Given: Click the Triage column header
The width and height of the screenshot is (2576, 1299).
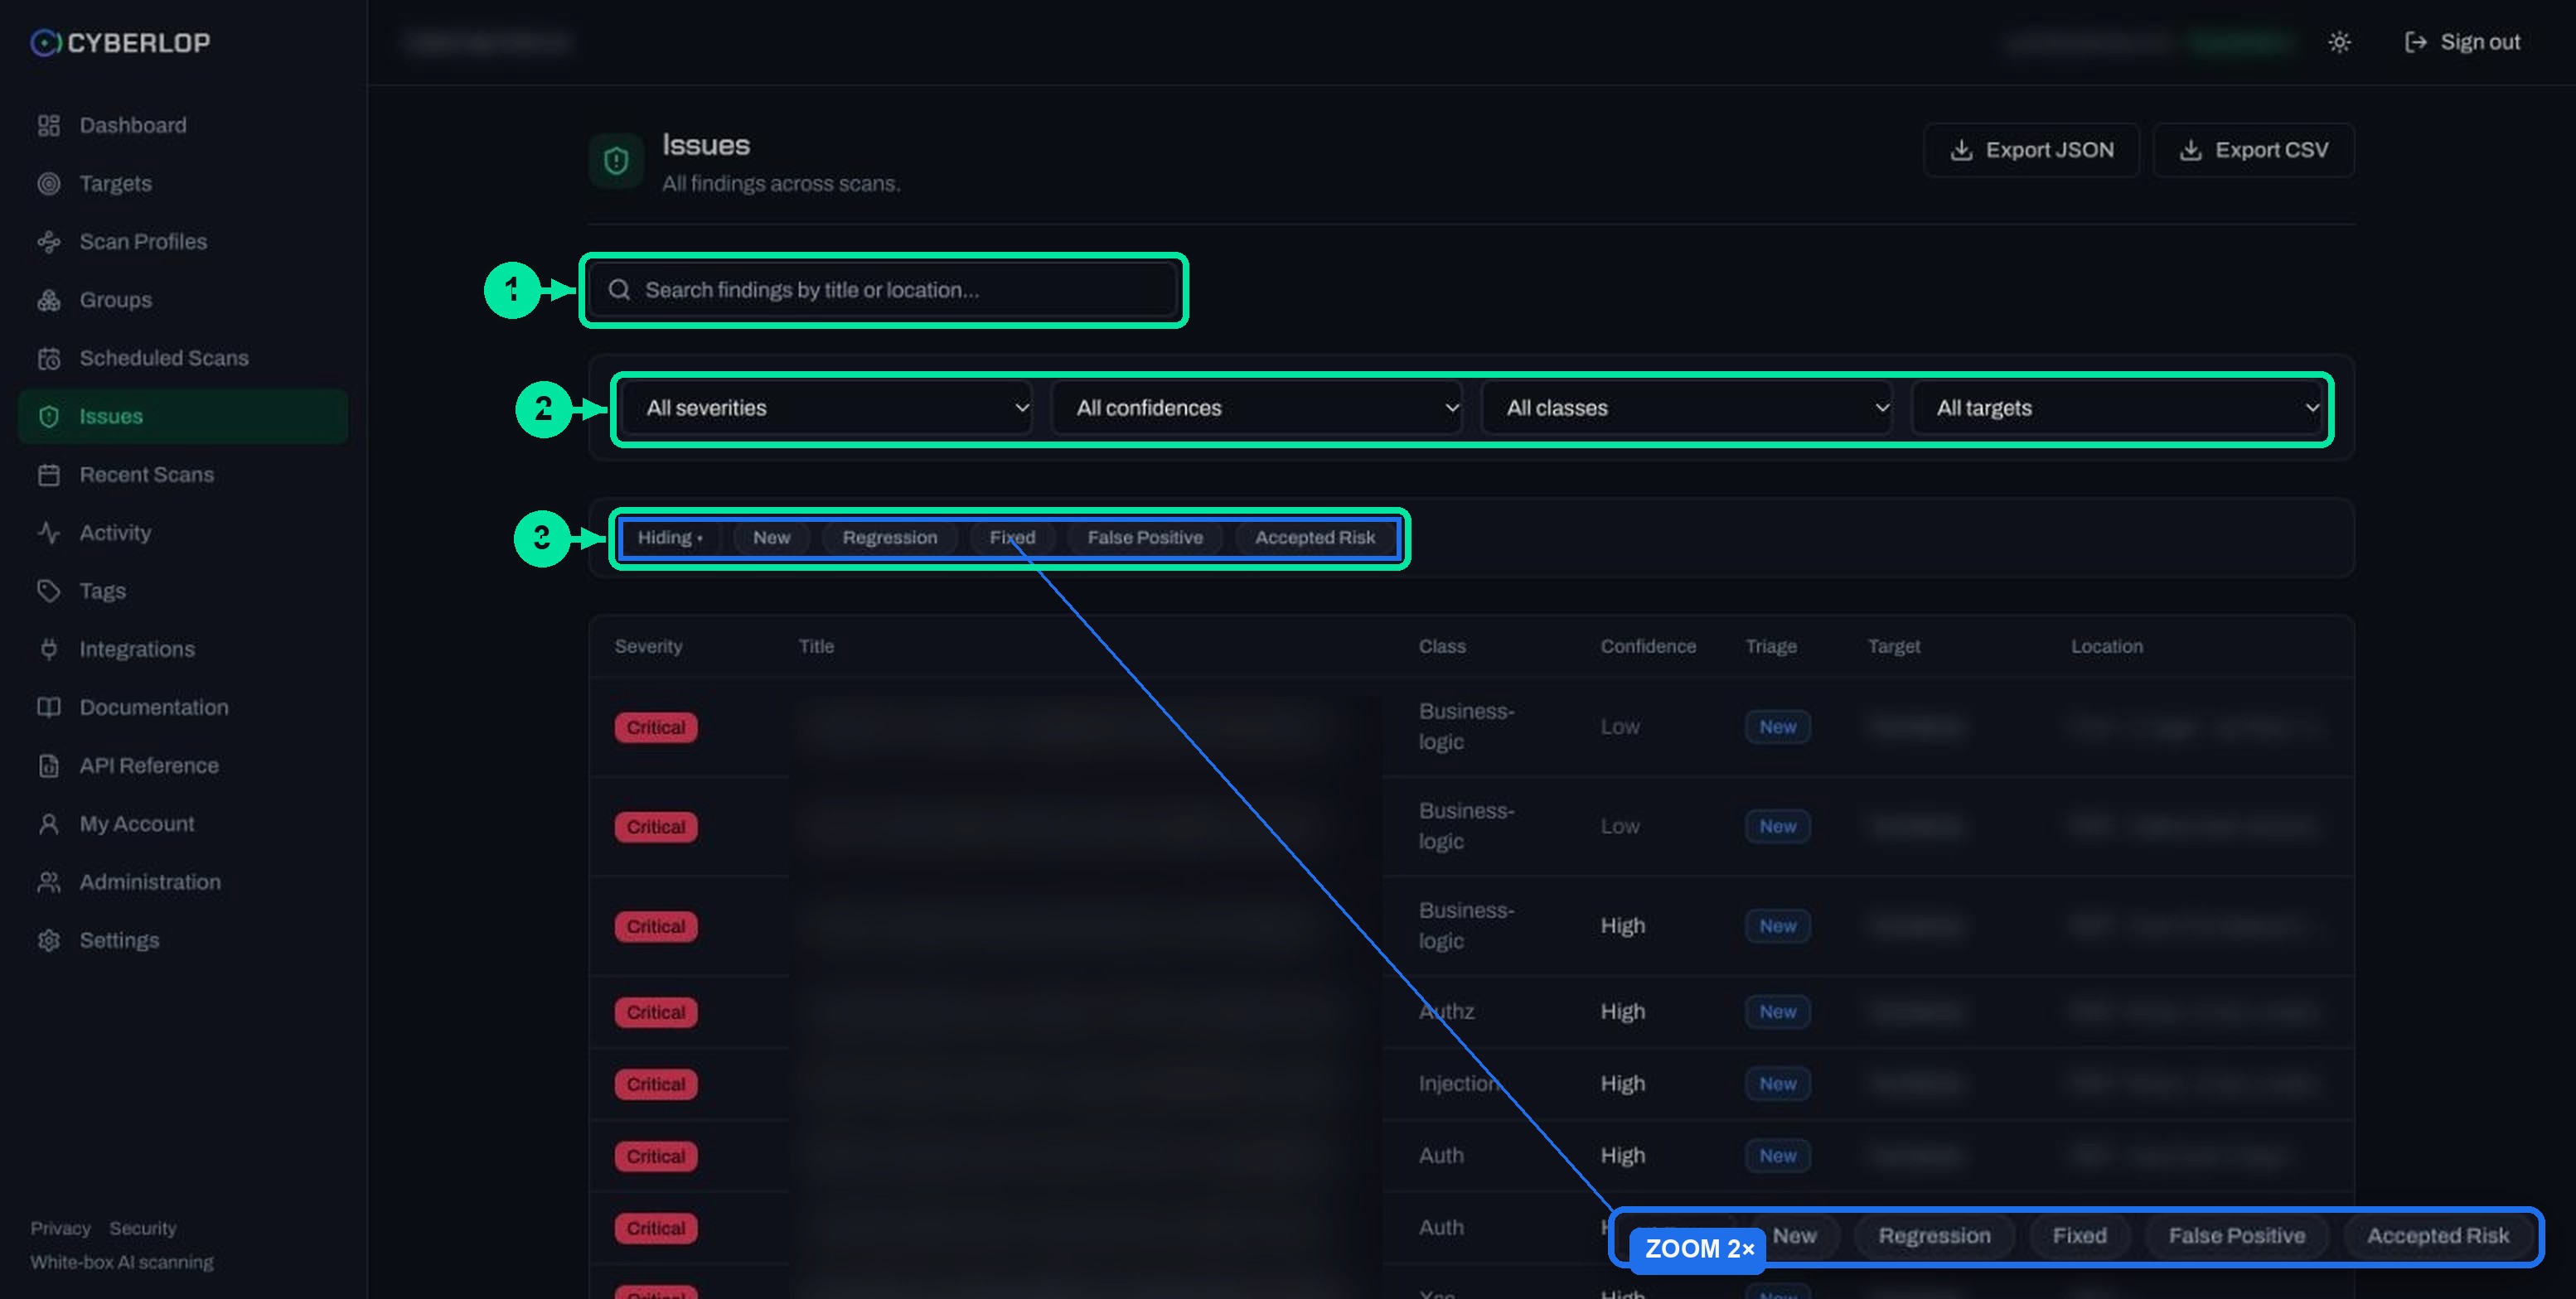Looking at the screenshot, I should click(1771, 646).
